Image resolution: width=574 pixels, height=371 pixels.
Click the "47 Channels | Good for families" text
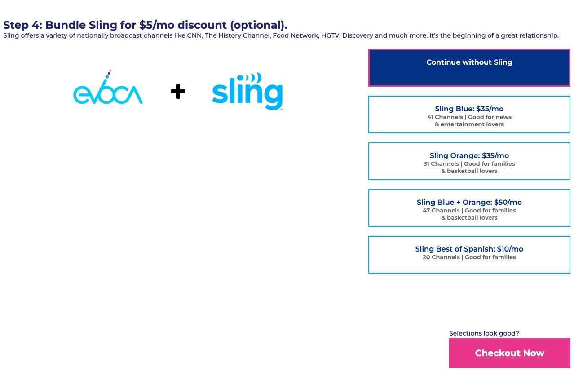pyautogui.click(x=469, y=211)
